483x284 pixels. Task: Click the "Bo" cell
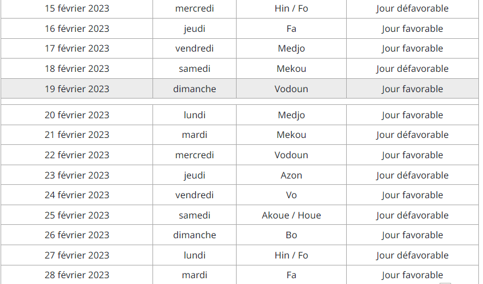[291, 235]
